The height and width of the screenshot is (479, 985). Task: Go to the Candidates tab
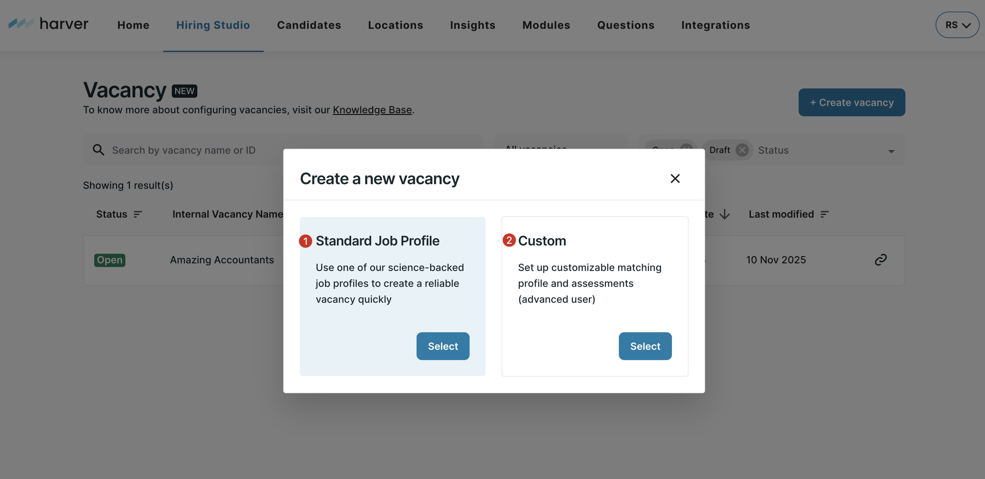click(309, 25)
